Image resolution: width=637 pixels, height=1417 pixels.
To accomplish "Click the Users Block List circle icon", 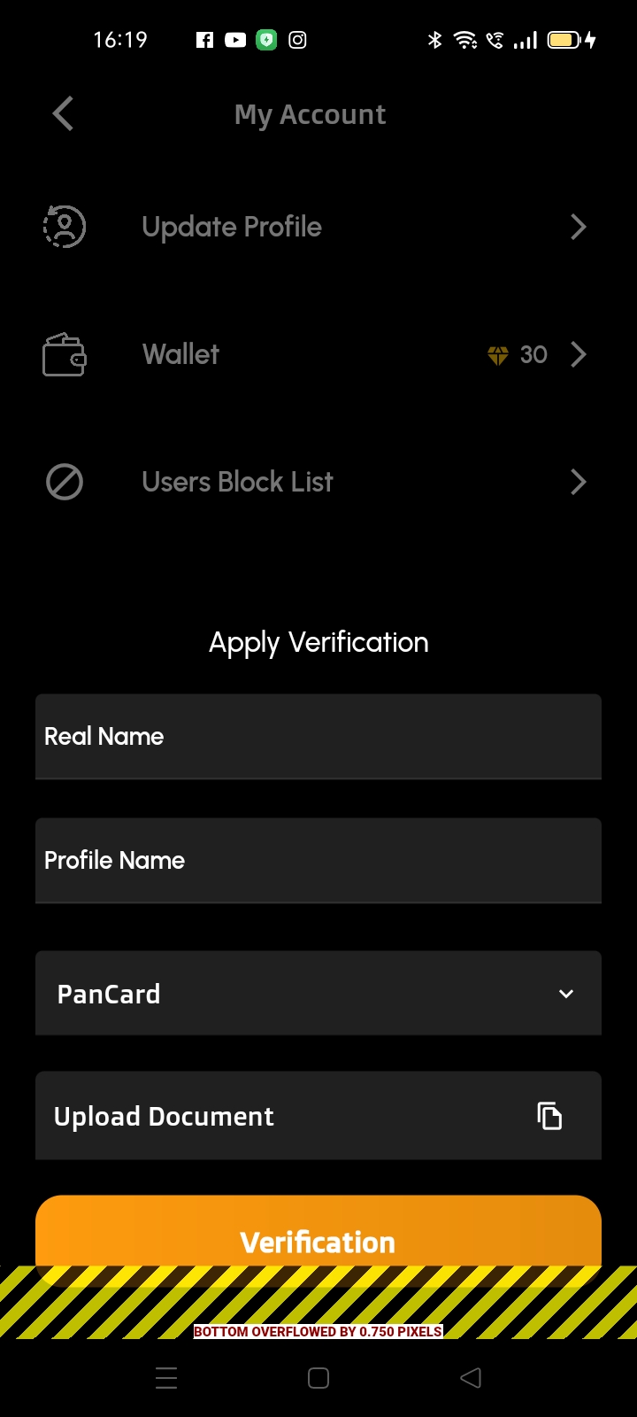I will (x=65, y=483).
